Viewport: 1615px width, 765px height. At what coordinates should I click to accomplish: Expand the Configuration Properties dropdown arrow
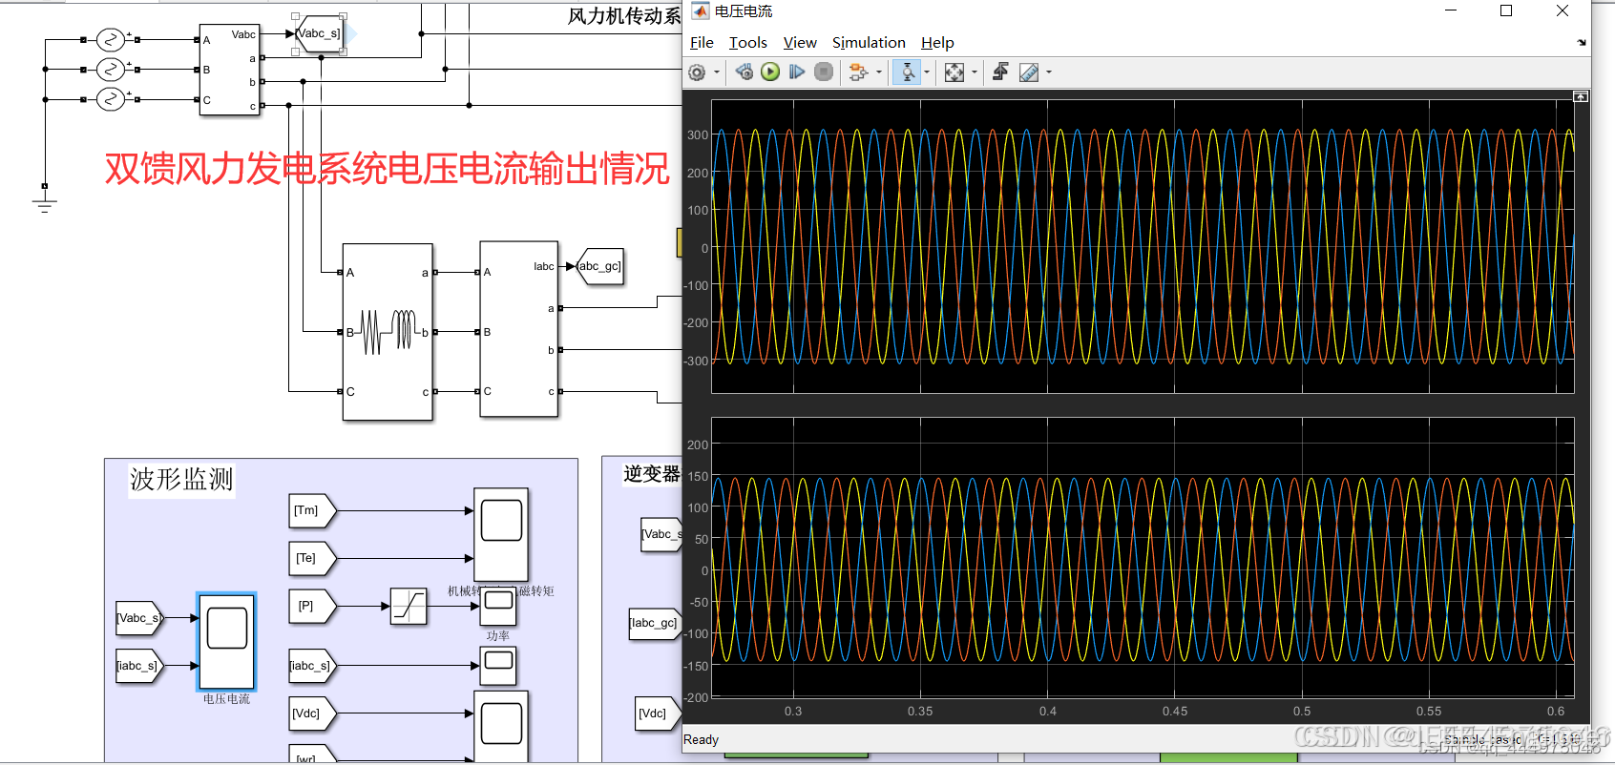point(717,72)
